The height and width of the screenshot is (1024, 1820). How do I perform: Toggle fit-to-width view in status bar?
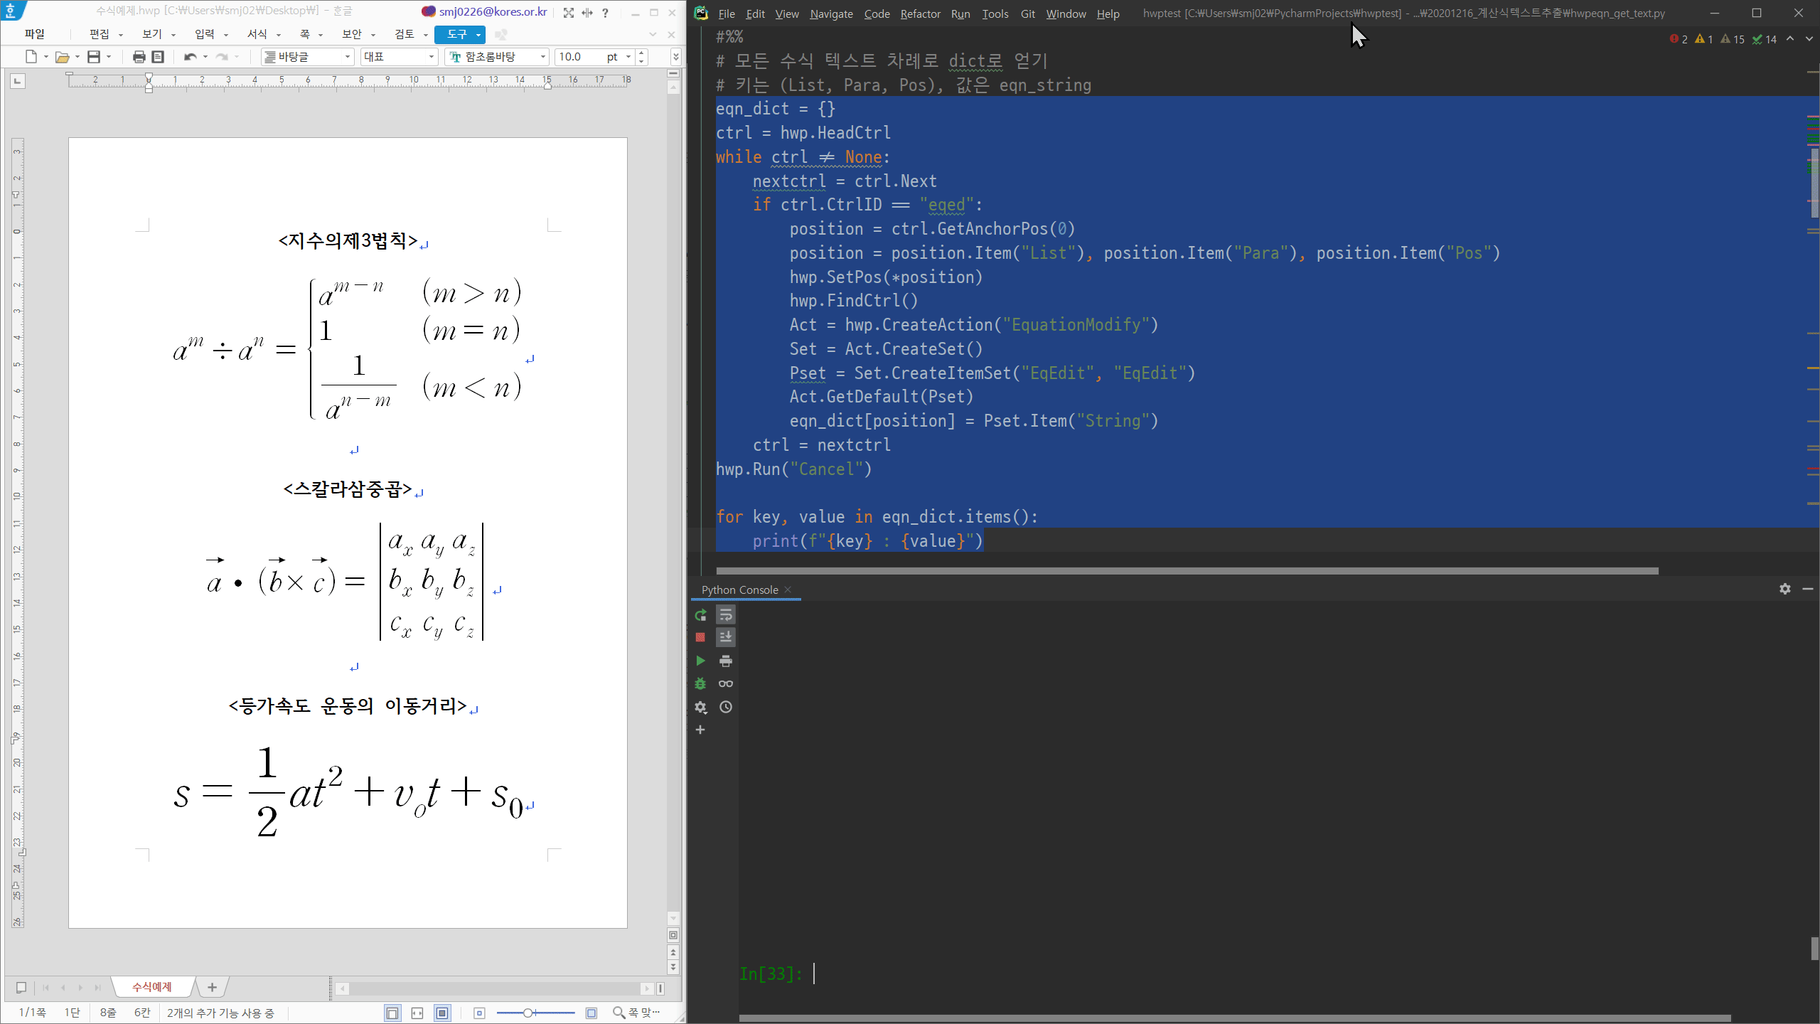[x=417, y=1013]
